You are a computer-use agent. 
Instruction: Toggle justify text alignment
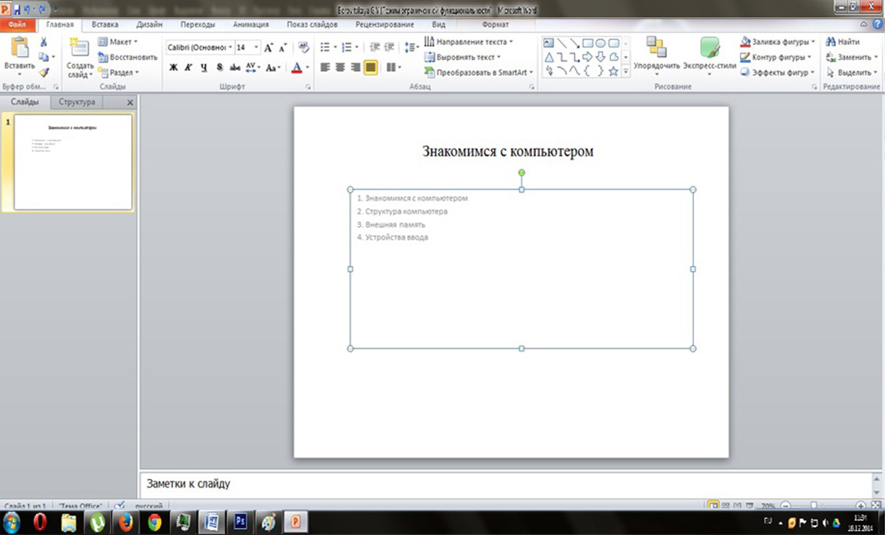[x=370, y=68]
